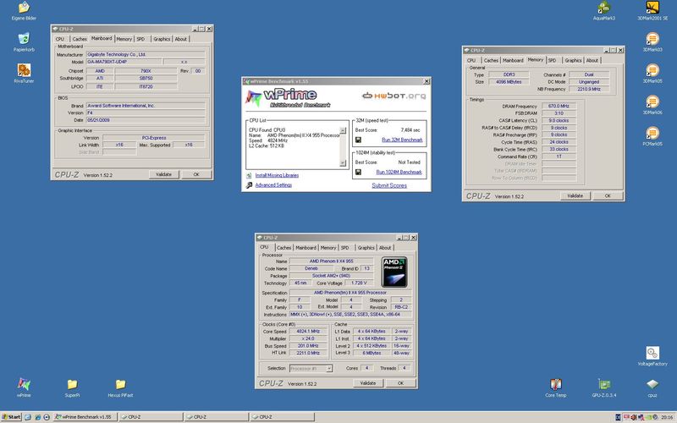Open wPrime Advanced Settings link

[x=273, y=185]
